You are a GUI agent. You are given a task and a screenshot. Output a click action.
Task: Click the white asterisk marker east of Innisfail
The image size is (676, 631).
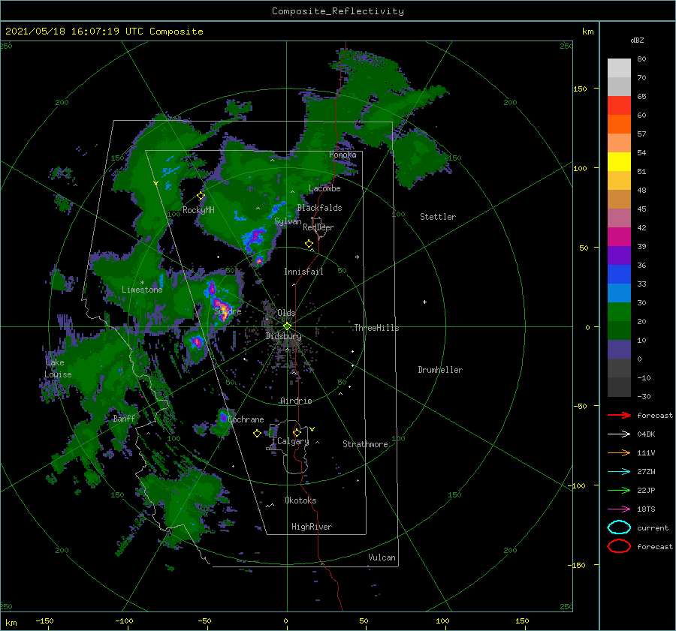357,257
